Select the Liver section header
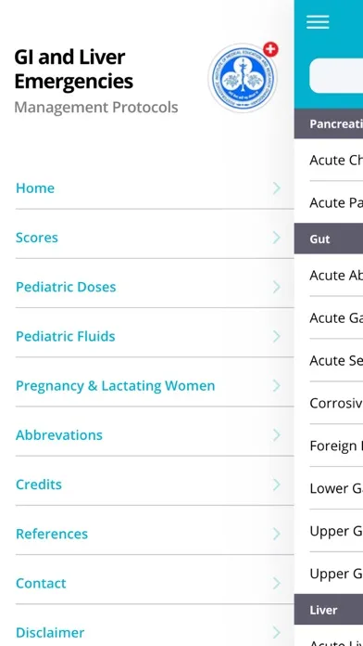The height and width of the screenshot is (646, 363). pos(329,610)
